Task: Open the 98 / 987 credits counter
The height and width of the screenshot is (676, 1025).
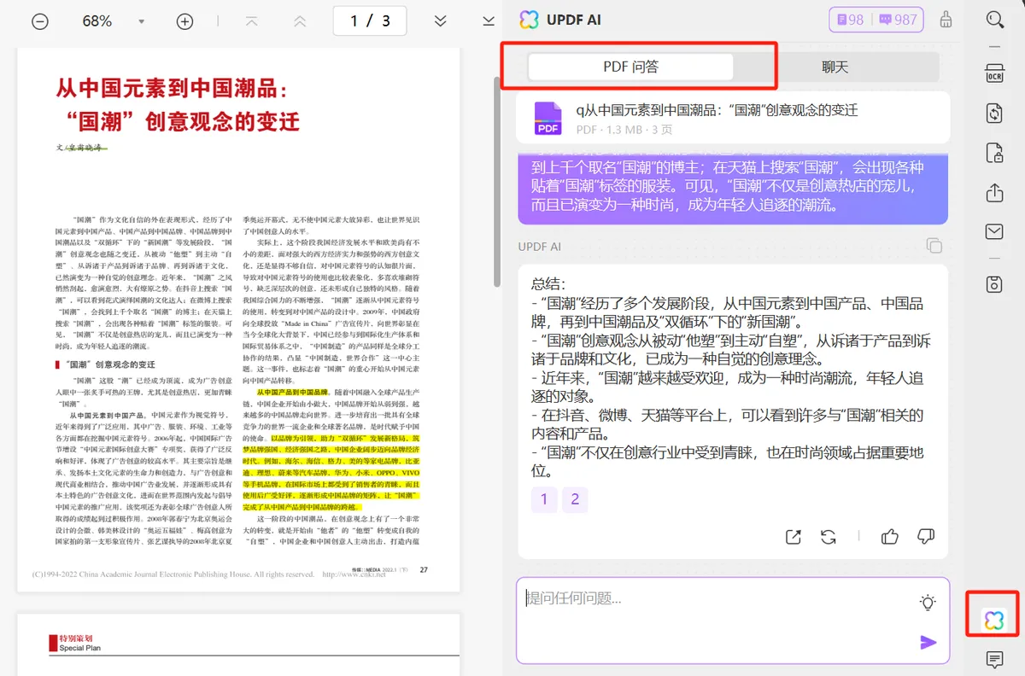Action: [877, 20]
